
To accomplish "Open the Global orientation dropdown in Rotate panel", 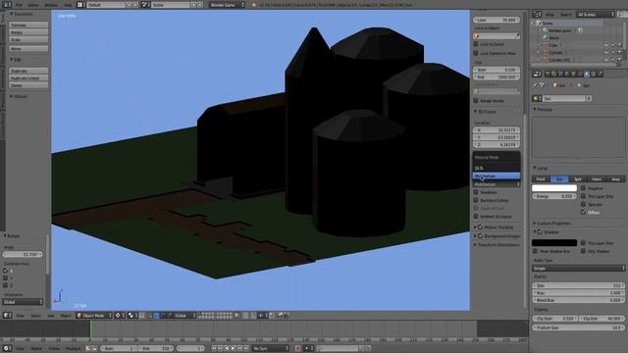I will [x=23, y=302].
